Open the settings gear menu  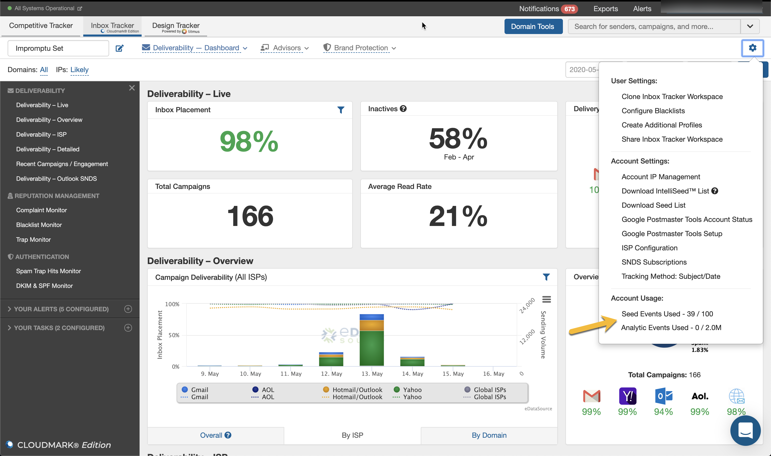click(752, 48)
